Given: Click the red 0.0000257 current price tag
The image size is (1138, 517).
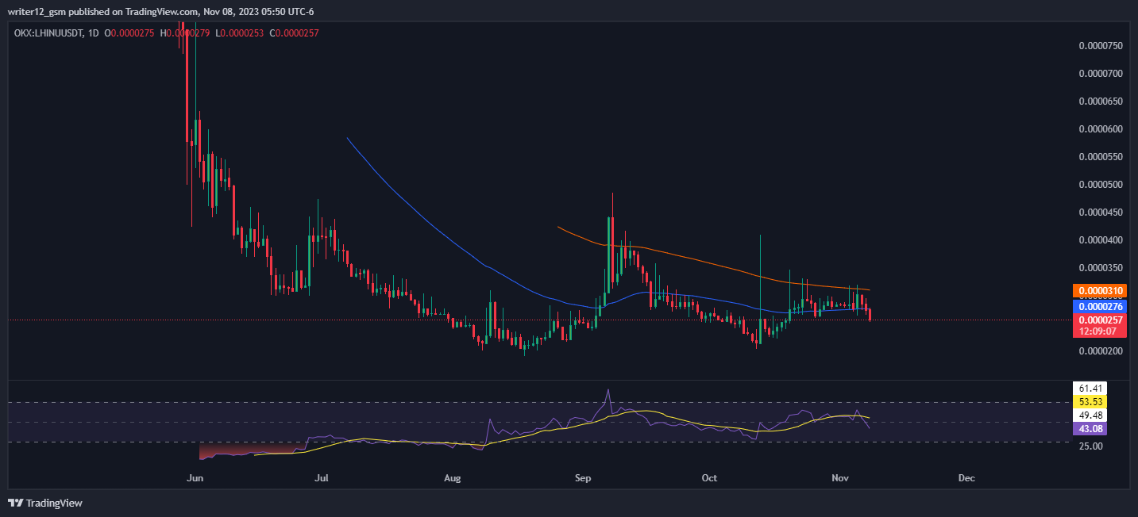Looking at the screenshot, I should point(1100,320).
